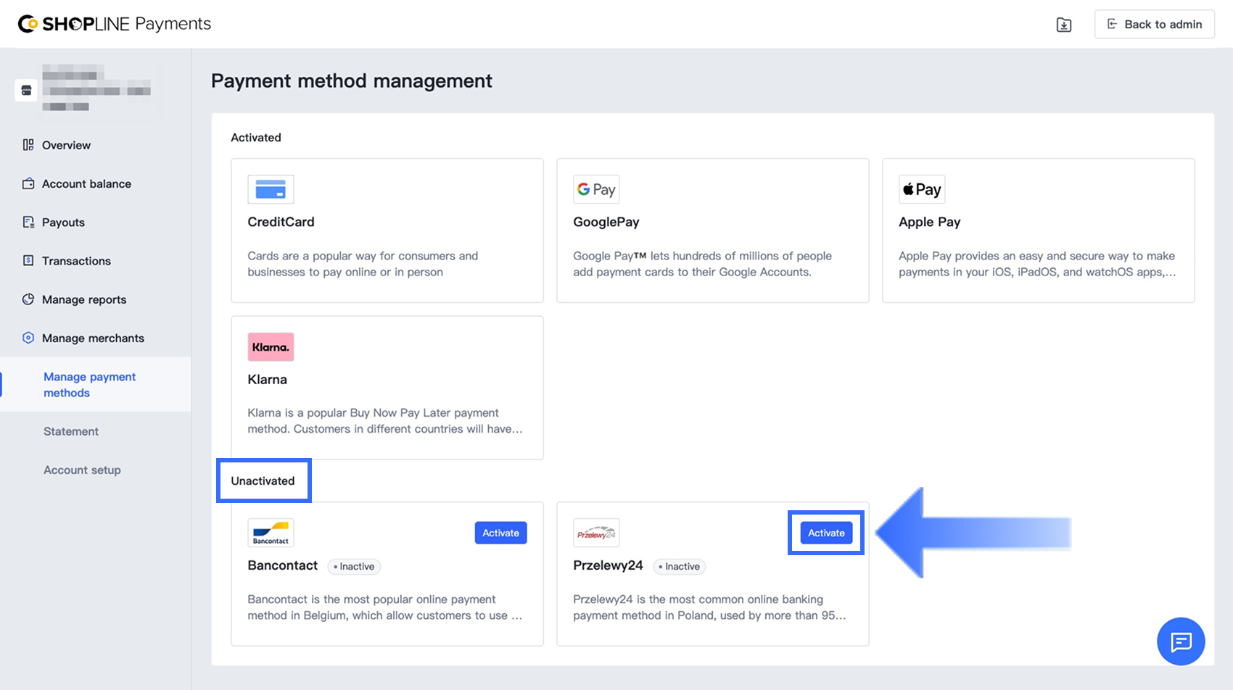
Task: Click the Payouts sidebar icon
Action: (x=28, y=223)
